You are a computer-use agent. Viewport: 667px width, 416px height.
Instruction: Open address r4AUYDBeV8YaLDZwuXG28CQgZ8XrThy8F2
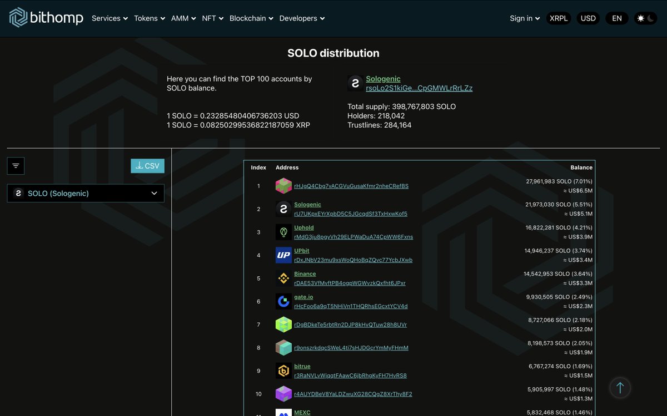tap(353, 394)
